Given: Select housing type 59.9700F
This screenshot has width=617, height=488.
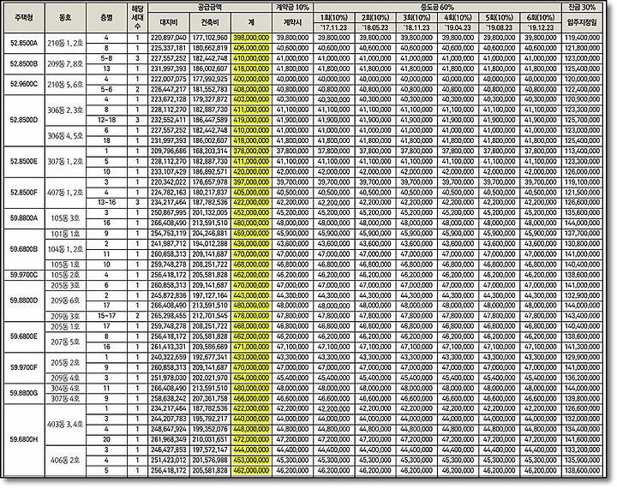Looking at the screenshot, I should 24,367.
